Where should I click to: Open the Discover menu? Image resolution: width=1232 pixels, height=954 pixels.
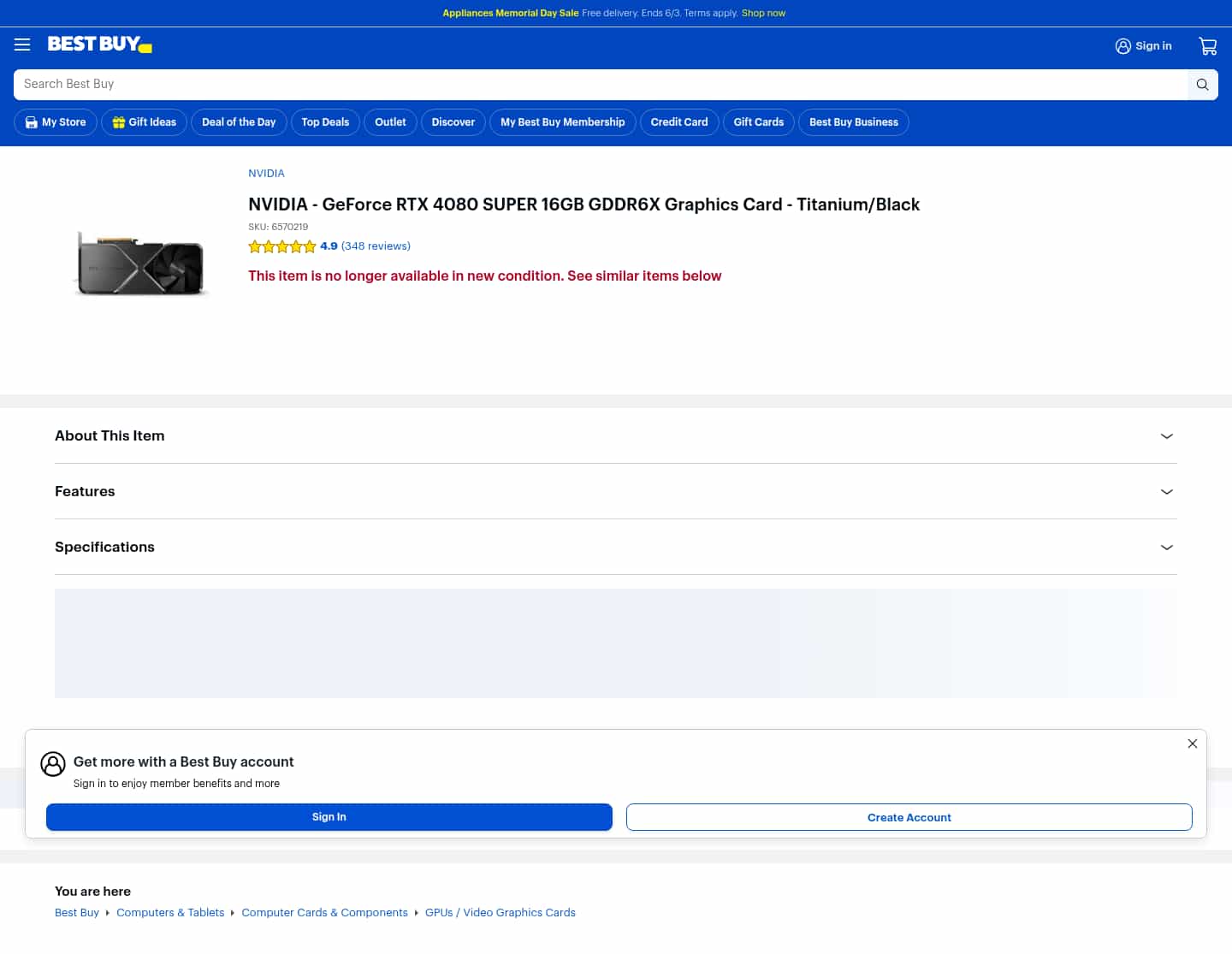click(453, 122)
